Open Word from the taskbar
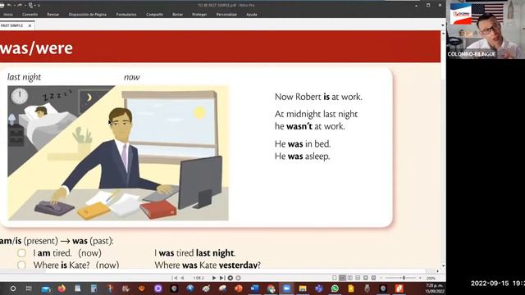Viewport: 525px width, 295px height. [255, 288]
